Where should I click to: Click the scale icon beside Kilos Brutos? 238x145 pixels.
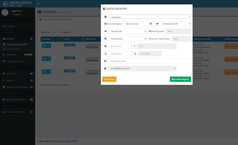106,54
